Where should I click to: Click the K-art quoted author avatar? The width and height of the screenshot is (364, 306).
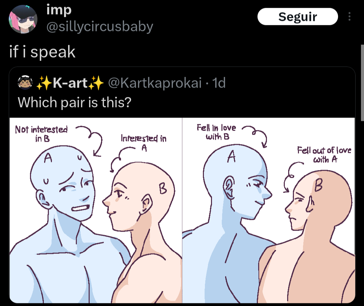pyautogui.click(x=25, y=82)
